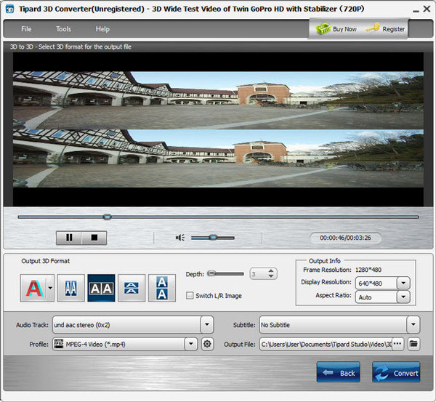
Task: Expand the Audio Track dropdown
Action: [207, 324]
